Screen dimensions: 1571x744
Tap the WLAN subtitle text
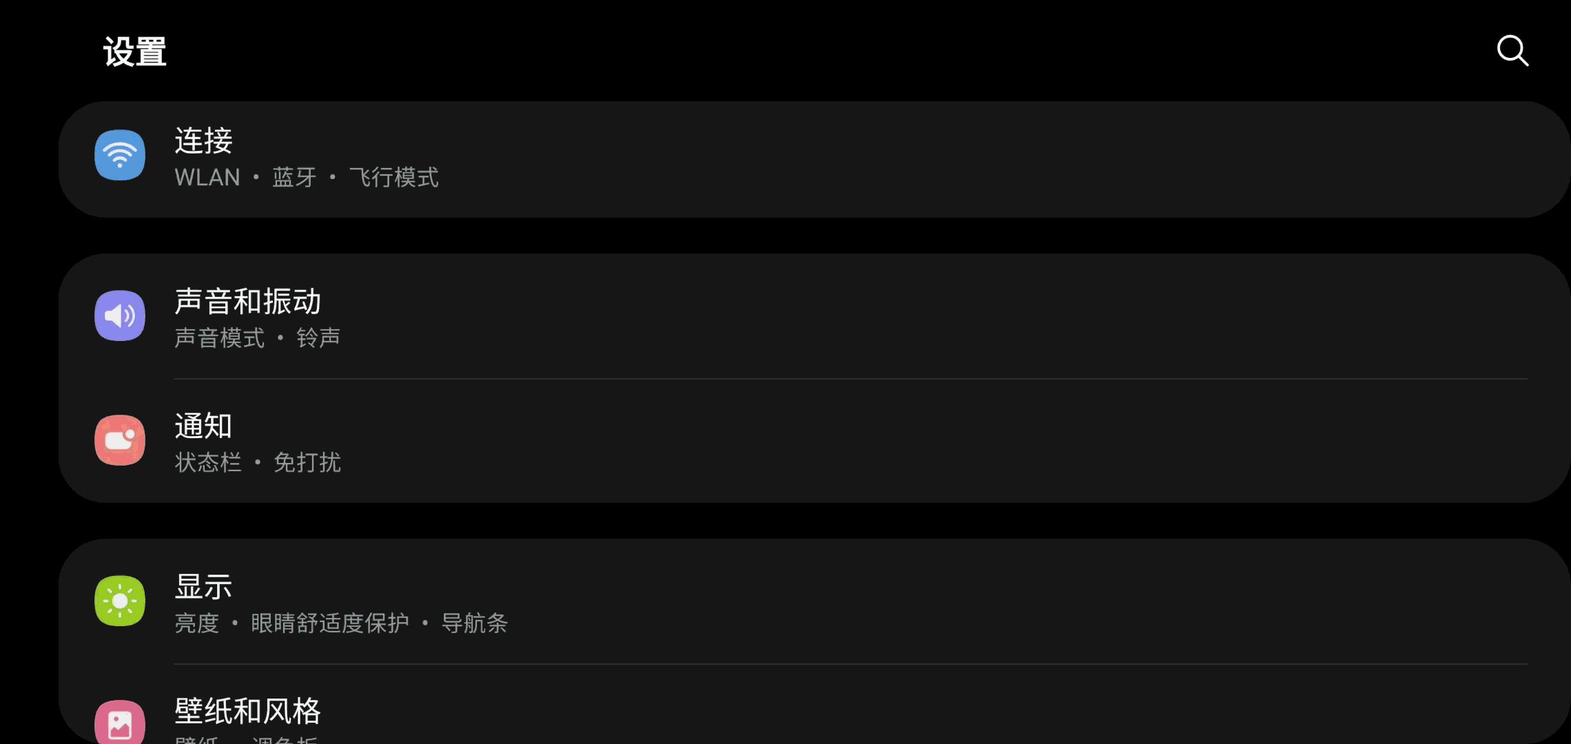pyautogui.click(x=207, y=178)
